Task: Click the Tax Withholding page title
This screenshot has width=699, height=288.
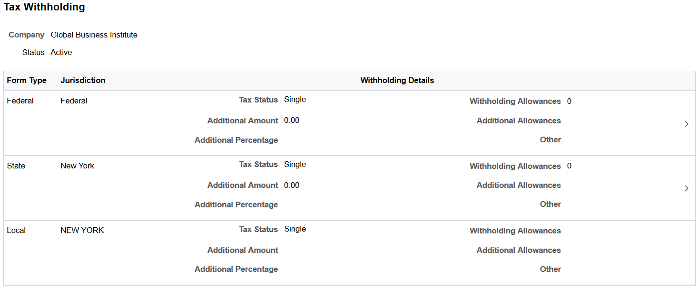Action: (44, 7)
